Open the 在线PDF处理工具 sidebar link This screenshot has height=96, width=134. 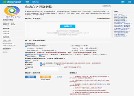pyautogui.click(x=9, y=45)
